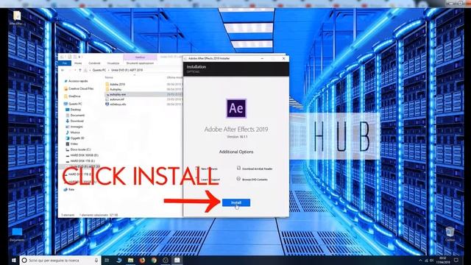The image size is (471, 265).
Task: Click the Adobe 2019 folder icon
Action: (107, 85)
